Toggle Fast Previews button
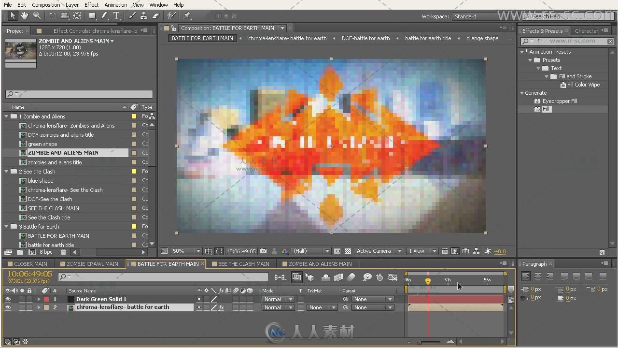618x348 pixels. pos(455,251)
